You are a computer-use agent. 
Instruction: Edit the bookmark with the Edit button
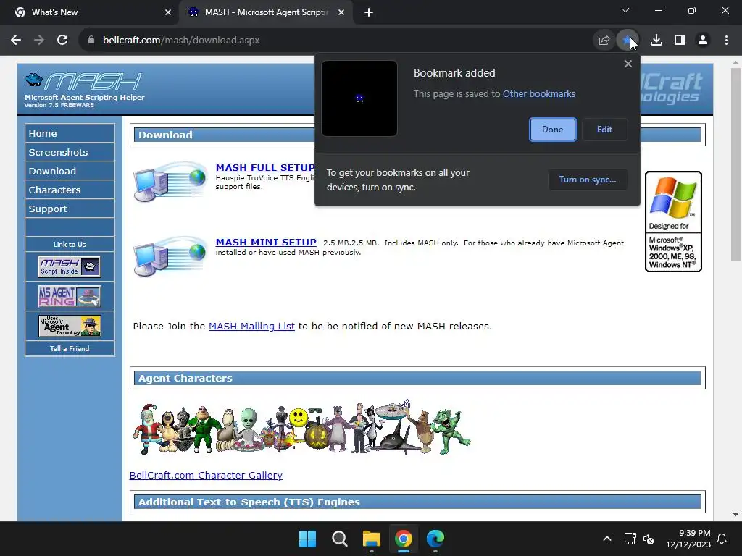604,130
